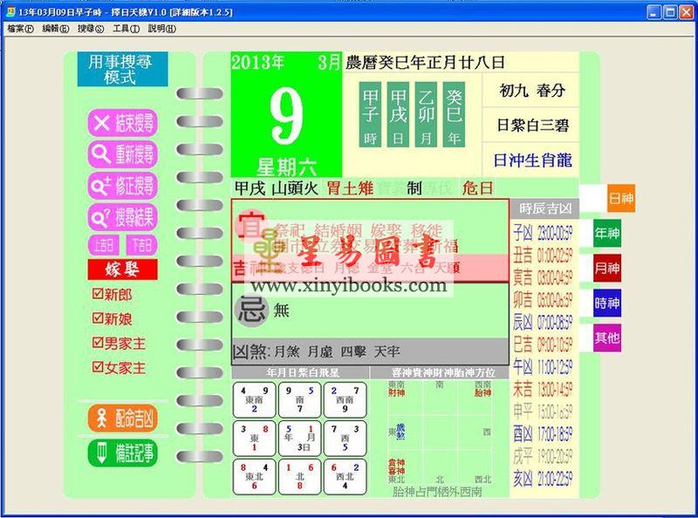Screen dimensions: 698x518
Task: Toggle the 新娘 checkbox
Action: coord(98,318)
